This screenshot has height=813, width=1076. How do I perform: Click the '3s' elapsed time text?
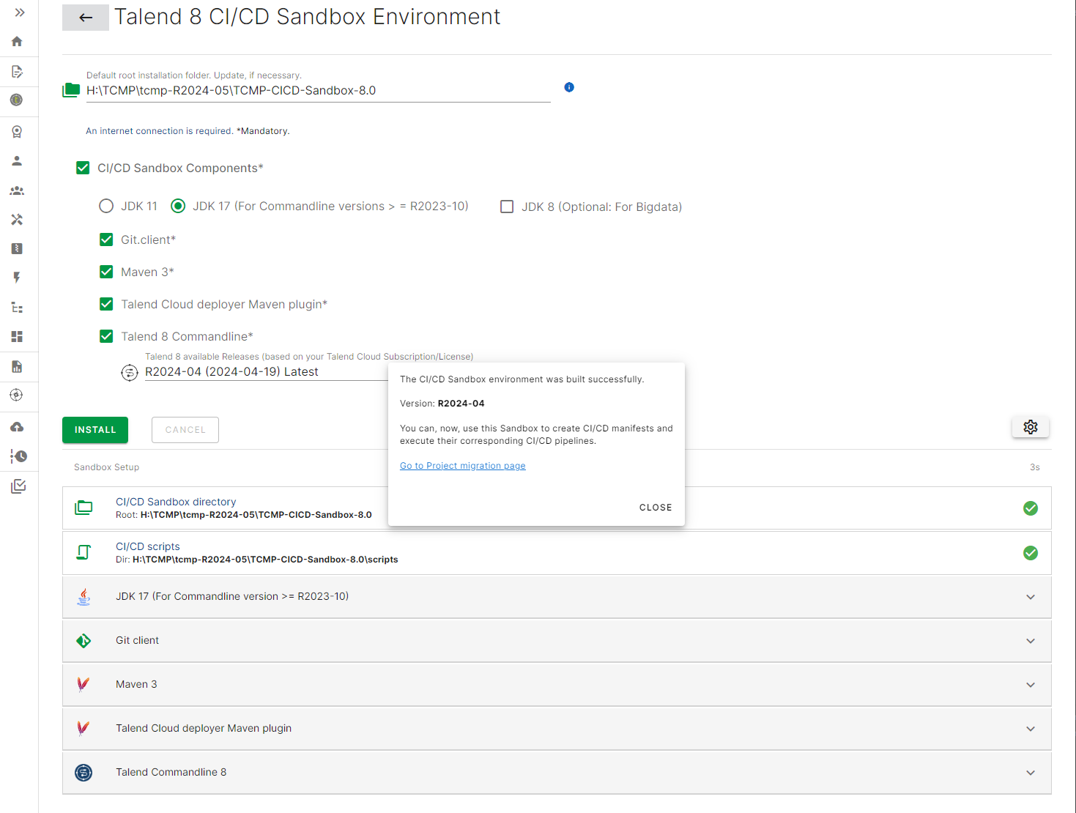(1035, 467)
